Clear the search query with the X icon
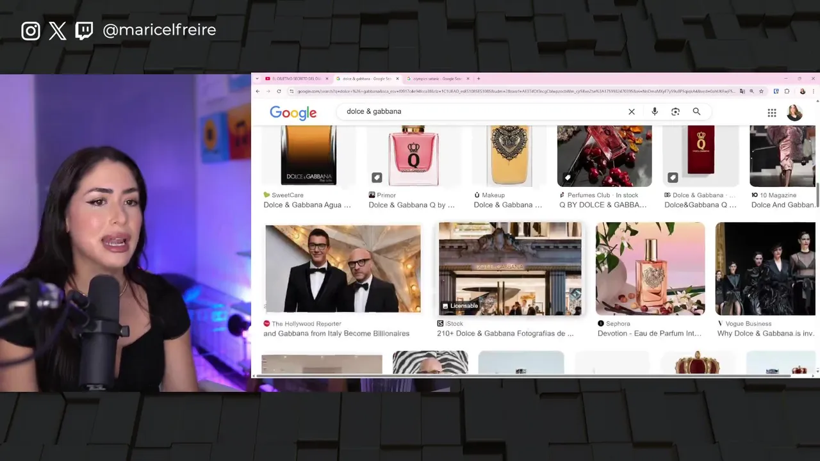Screen dimensions: 820x461 coord(631,111)
